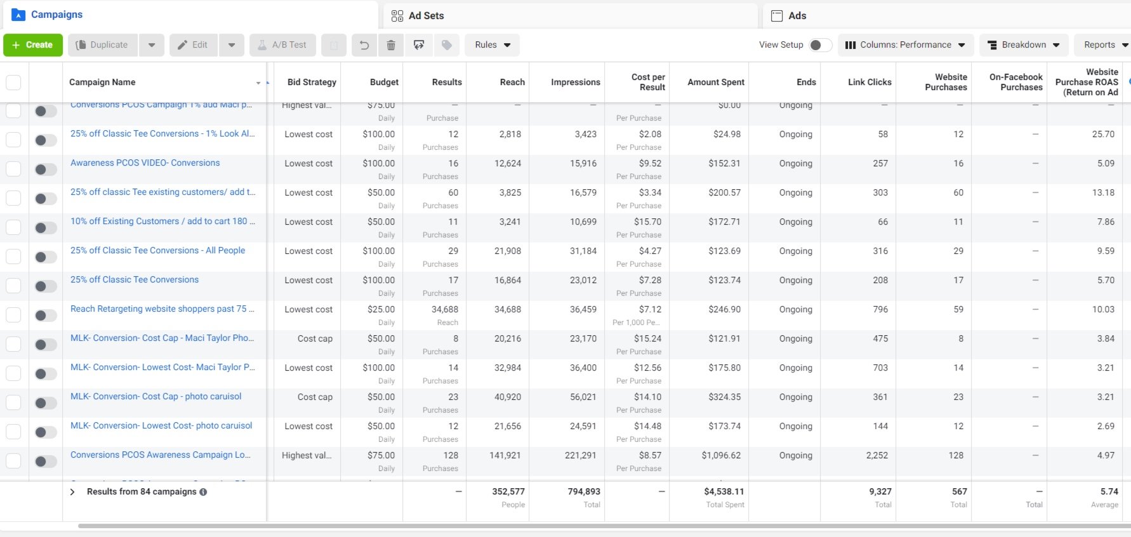Click the info icon beside Results from 84 campaigns
The image size is (1131, 537).
(203, 492)
